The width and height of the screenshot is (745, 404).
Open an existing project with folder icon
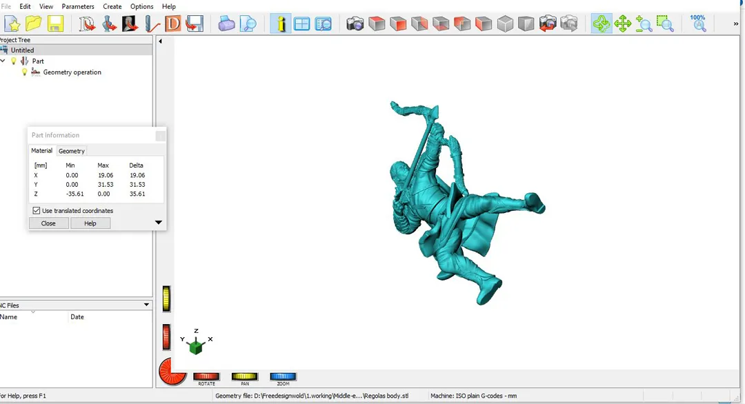(x=34, y=23)
